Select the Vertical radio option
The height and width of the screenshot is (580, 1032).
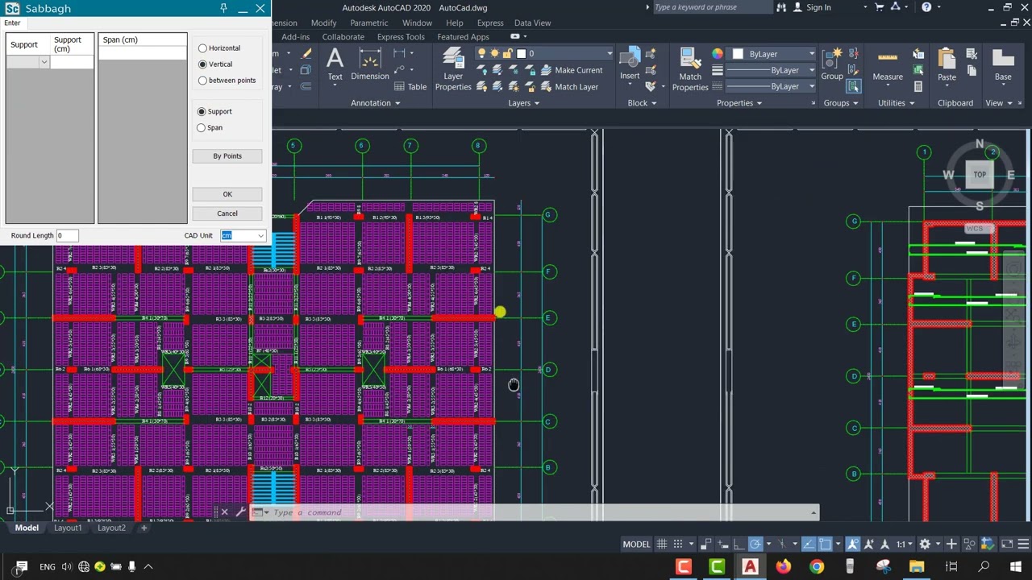tap(215, 64)
